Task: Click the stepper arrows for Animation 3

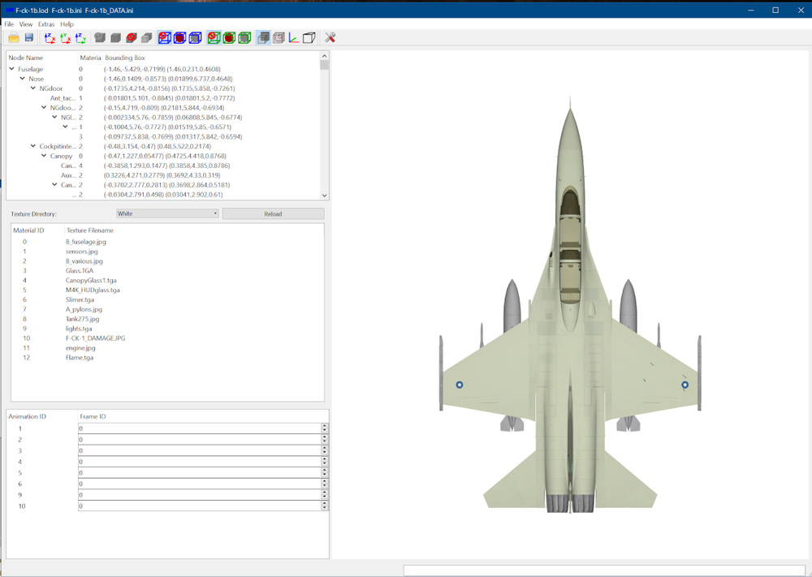Action: pyautogui.click(x=325, y=450)
